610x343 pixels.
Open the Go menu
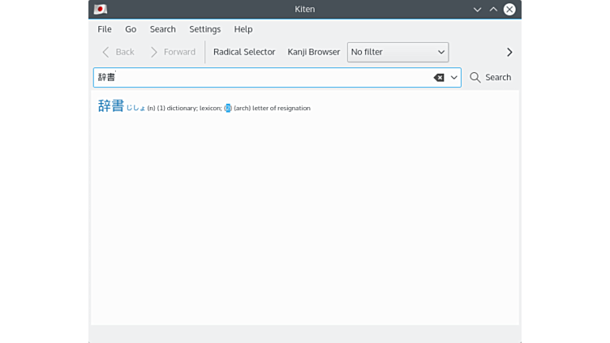pos(131,29)
